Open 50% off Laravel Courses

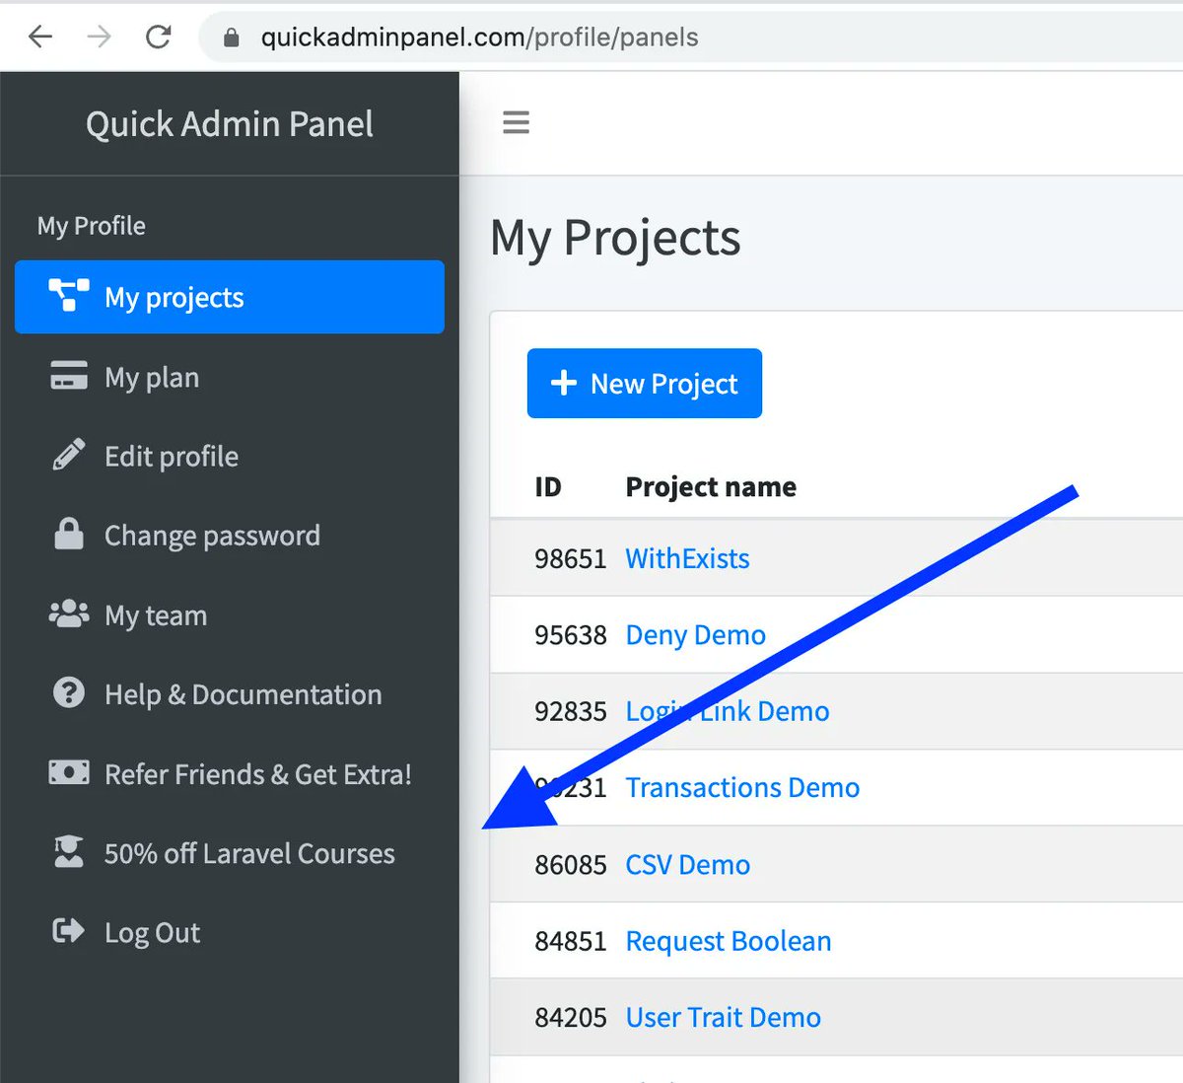click(230, 852)
